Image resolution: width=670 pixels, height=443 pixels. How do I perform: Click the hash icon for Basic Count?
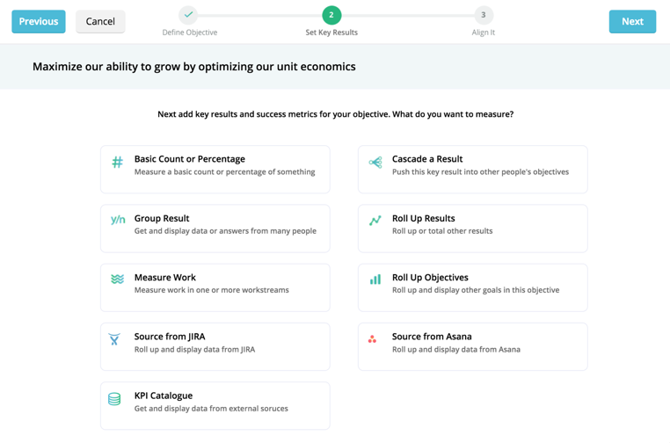[x=117, y=162]
